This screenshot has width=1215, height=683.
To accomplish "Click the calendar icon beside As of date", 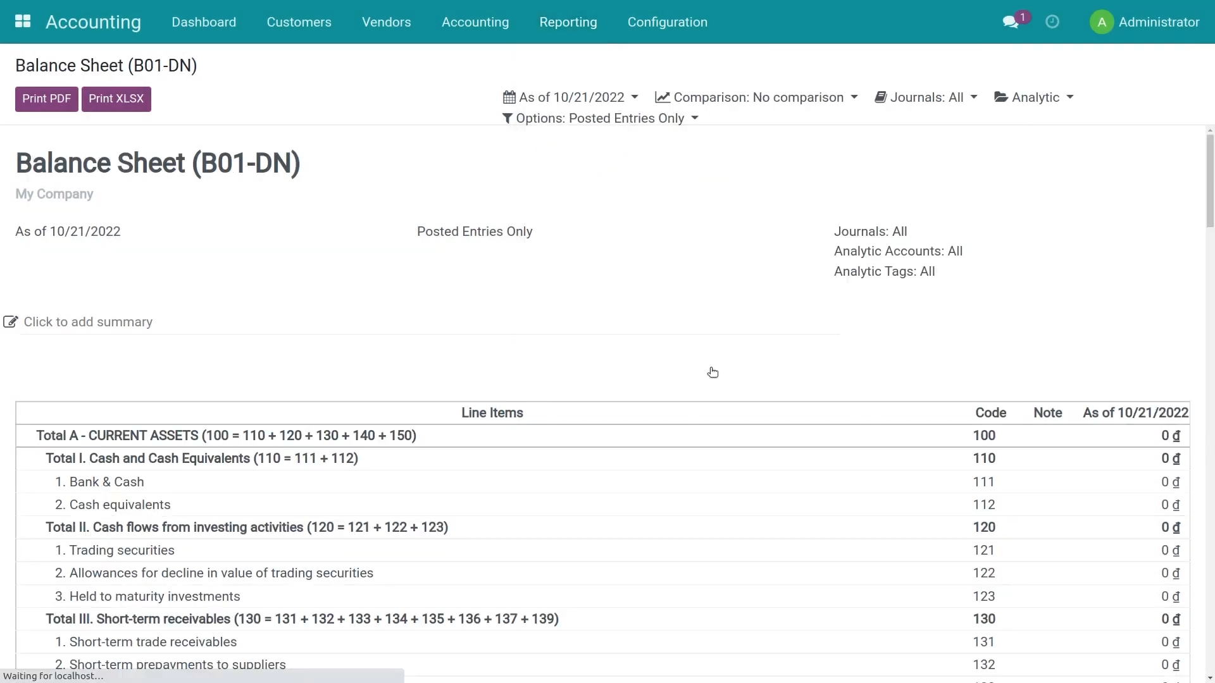I will [x=509, y=97].
